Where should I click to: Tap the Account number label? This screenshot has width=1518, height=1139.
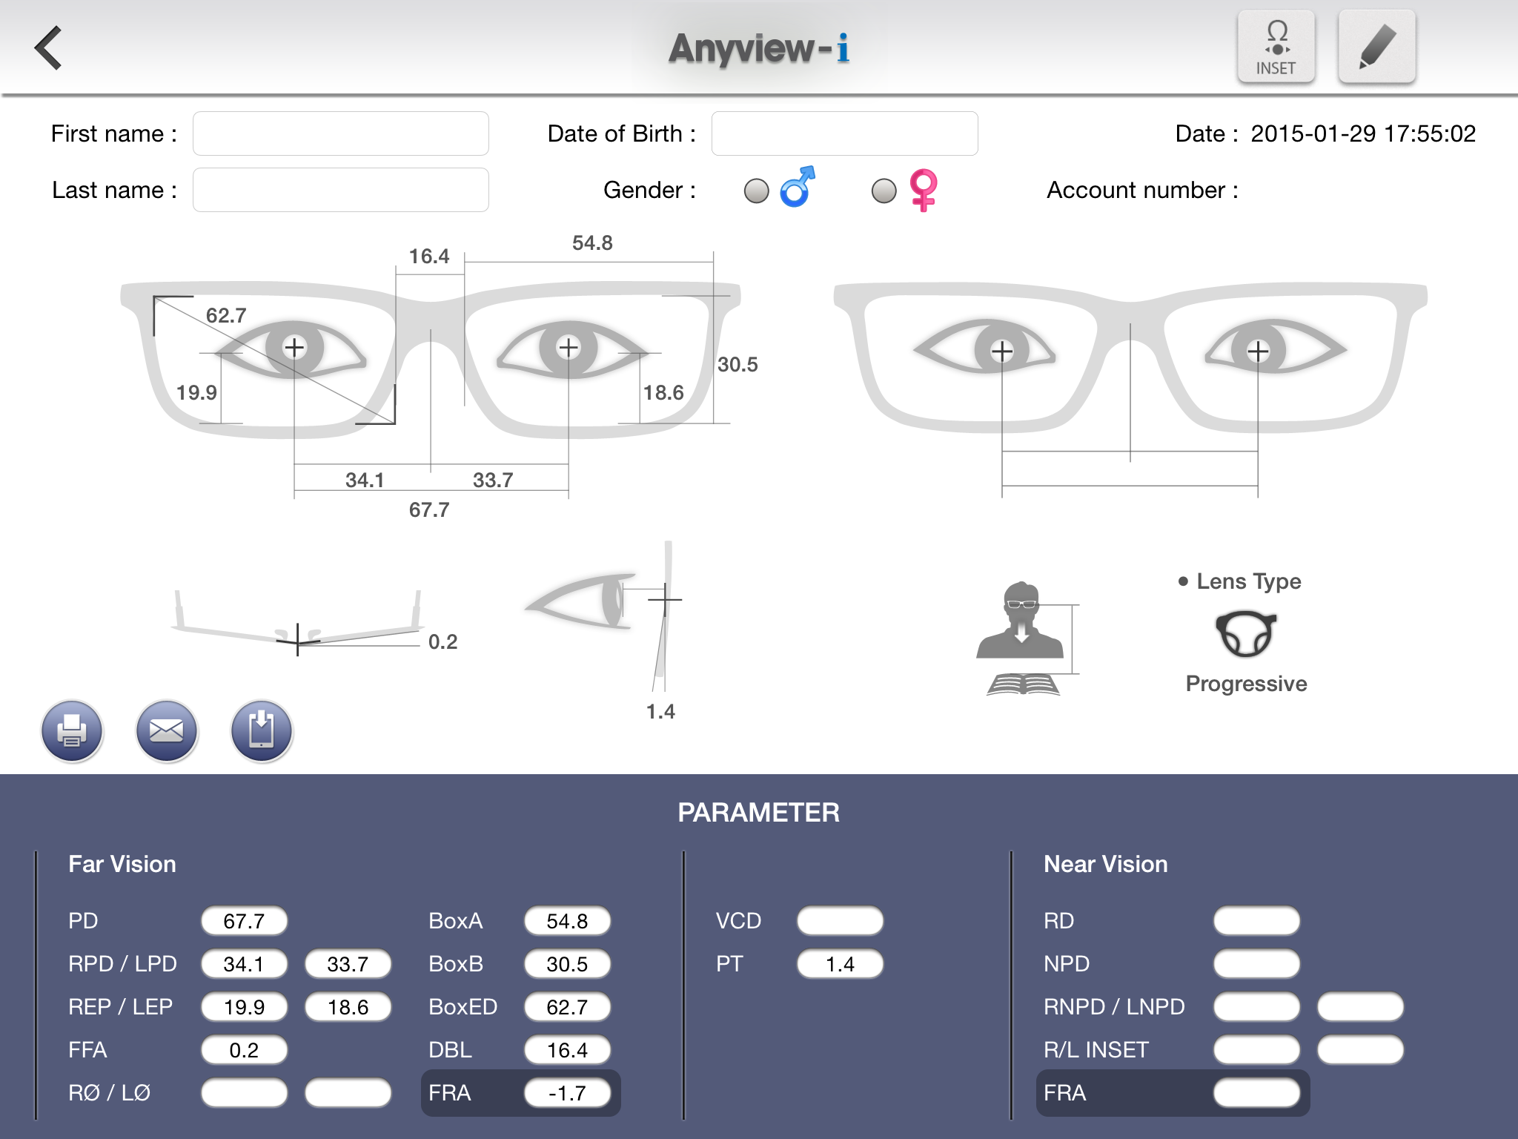point(1142,191)
